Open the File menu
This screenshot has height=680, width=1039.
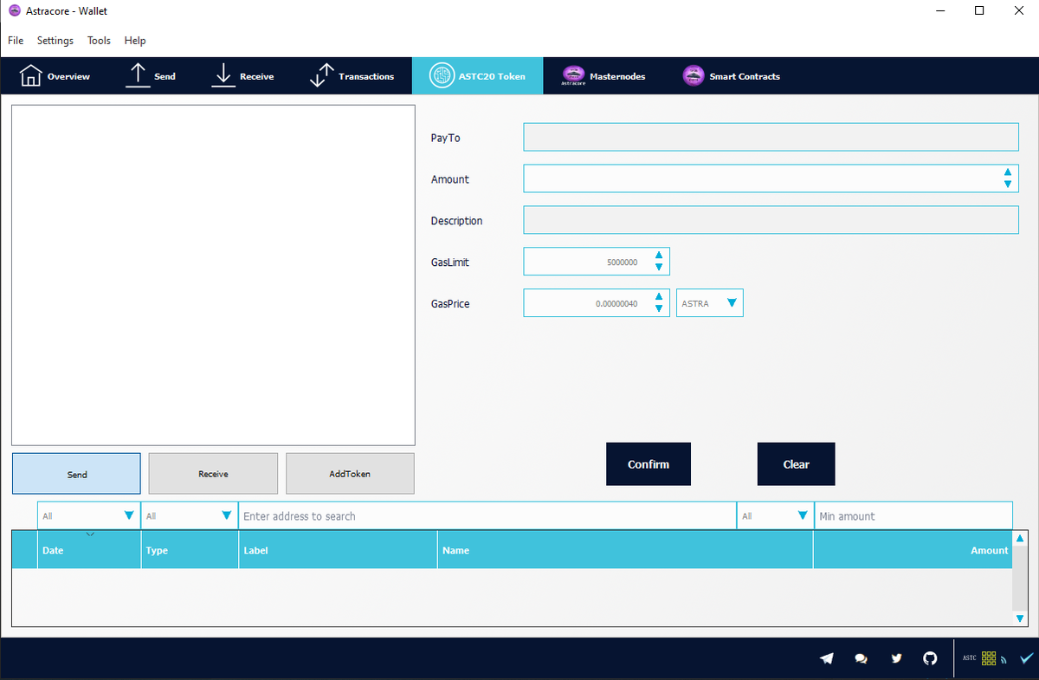click(x=16, y=41)
